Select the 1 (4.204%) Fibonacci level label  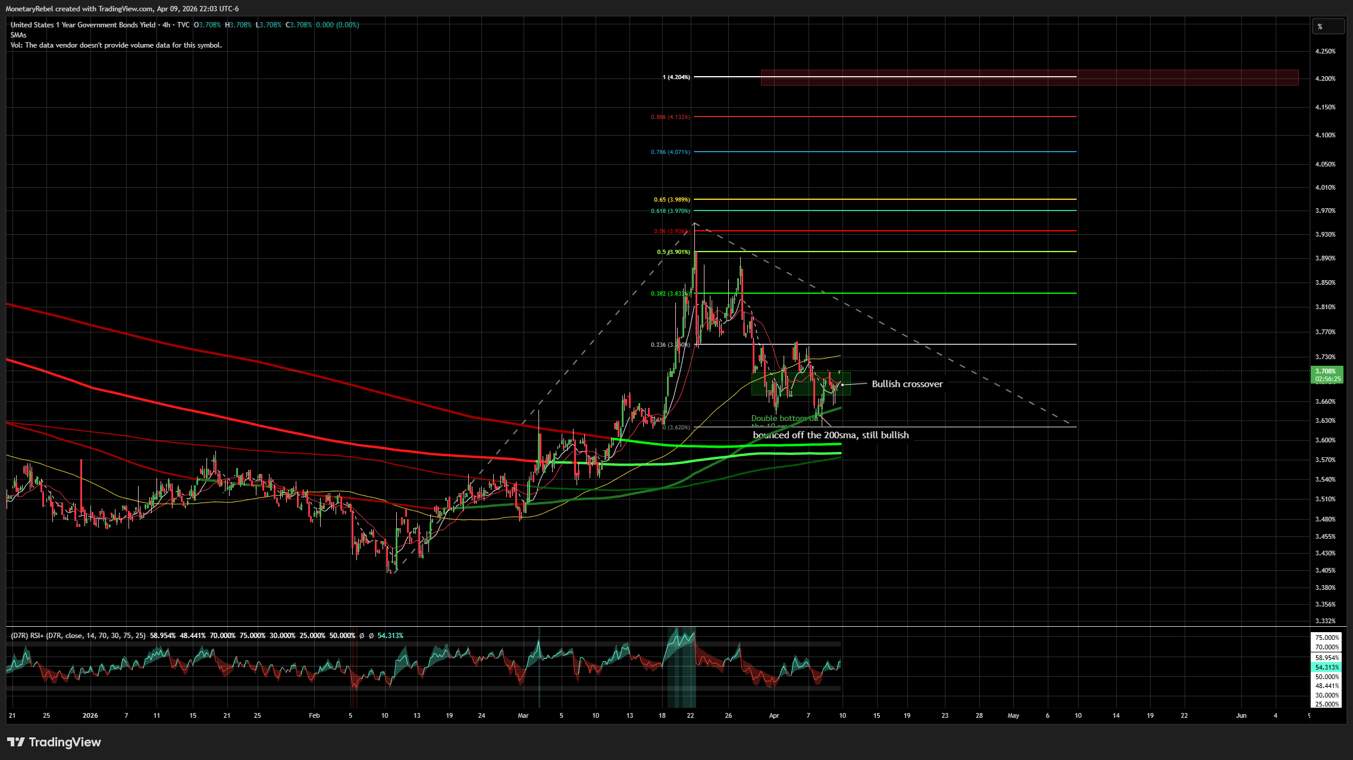[676, 77]
